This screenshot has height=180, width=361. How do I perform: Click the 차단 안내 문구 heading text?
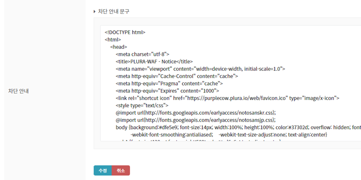point(114,12)
